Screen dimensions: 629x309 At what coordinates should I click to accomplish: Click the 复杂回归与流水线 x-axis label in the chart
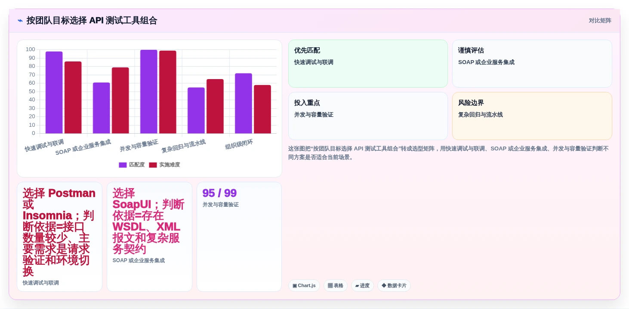click(183, 146)
